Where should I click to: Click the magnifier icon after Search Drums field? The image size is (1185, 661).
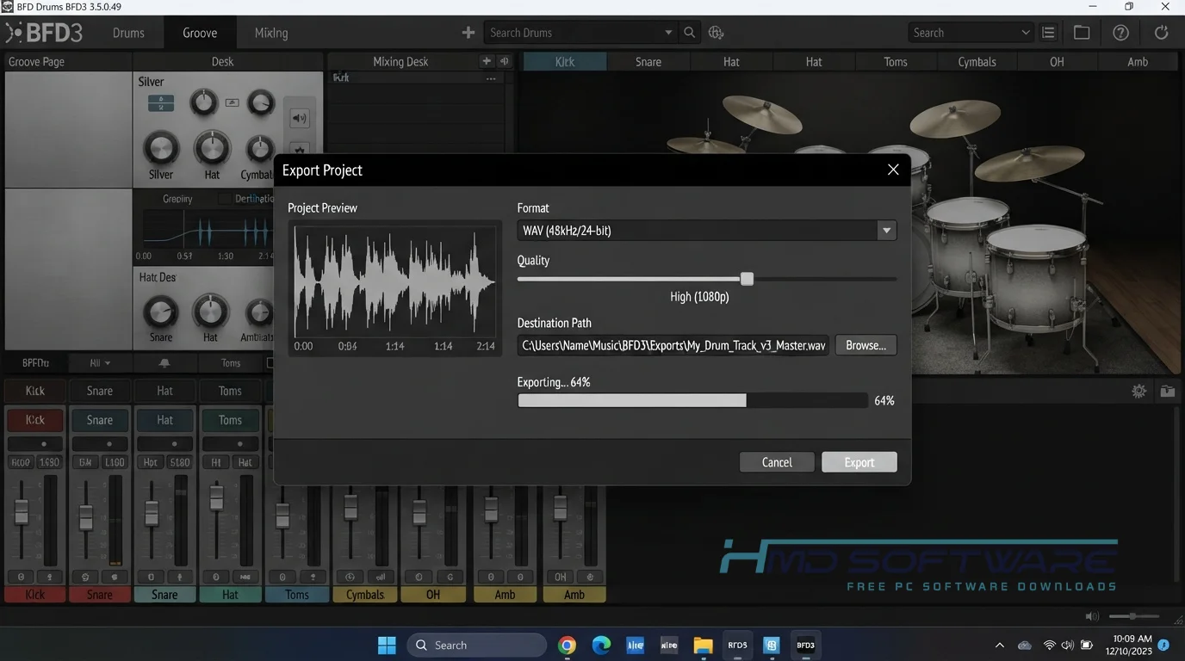pyautogui.click(x=689, y=33)
